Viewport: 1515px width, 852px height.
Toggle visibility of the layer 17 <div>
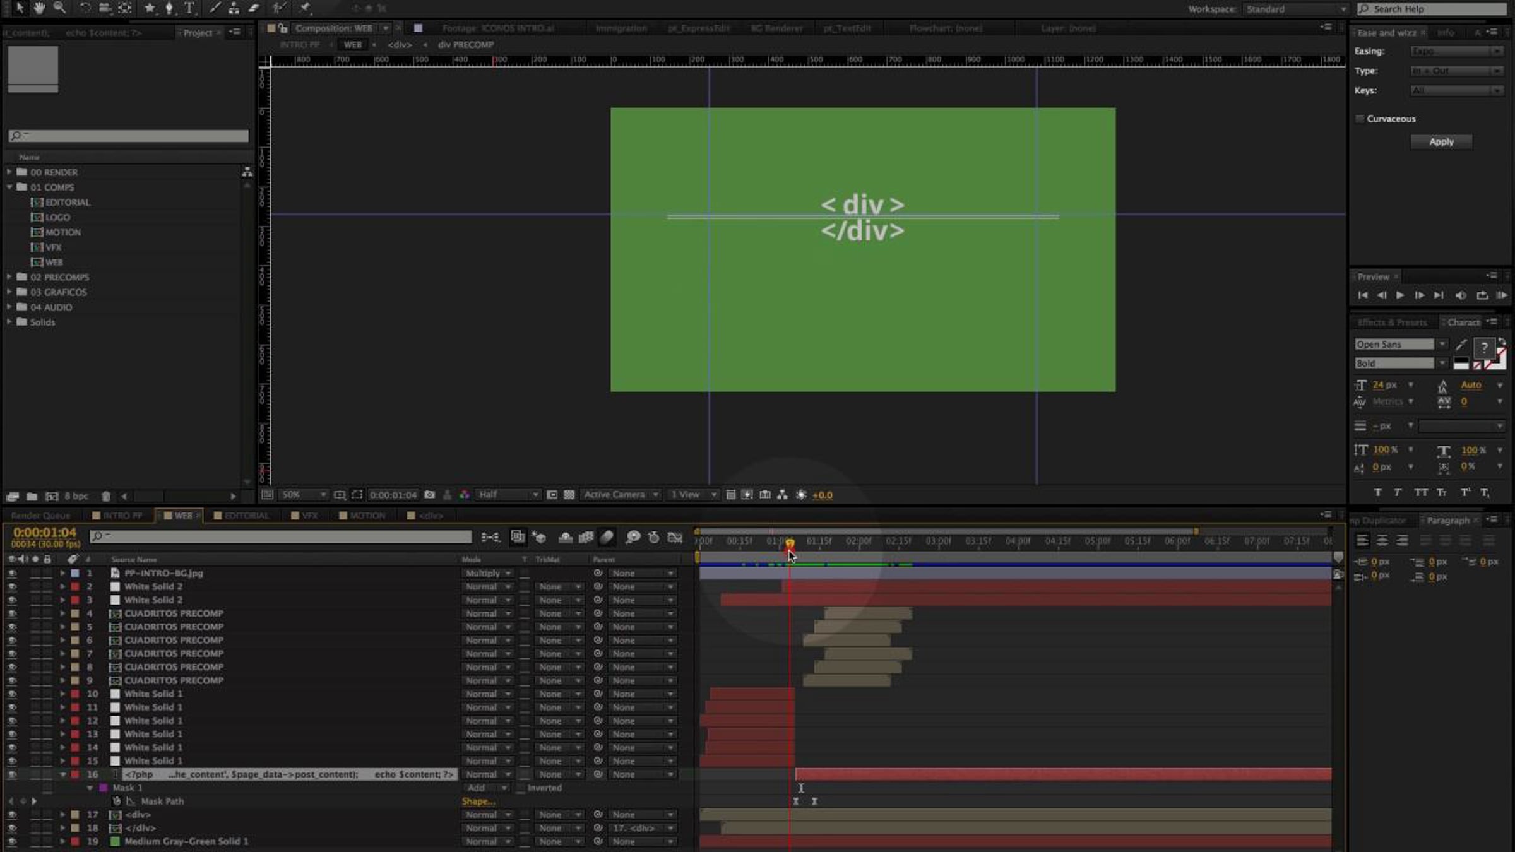[12, 815]
